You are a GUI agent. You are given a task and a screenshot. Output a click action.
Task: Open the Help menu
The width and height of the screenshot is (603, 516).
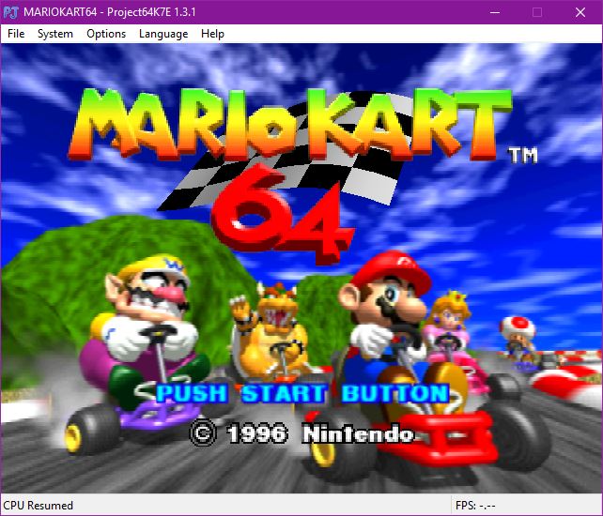pos(212,34)
